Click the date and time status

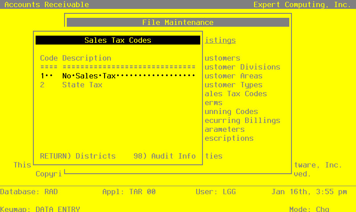pos(309,192)
